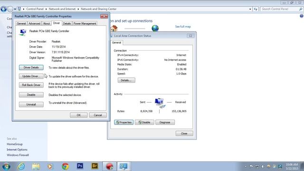The width and height of the screenshot is (304, 171).
Task: Open the General tab in Realtek Properties
Action: point(21,23)
